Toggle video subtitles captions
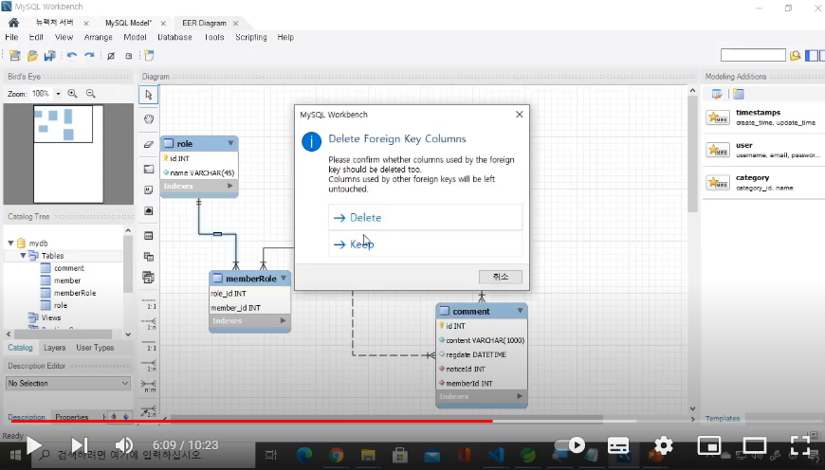This screenshot has width=825, height=470. [618, 445]
